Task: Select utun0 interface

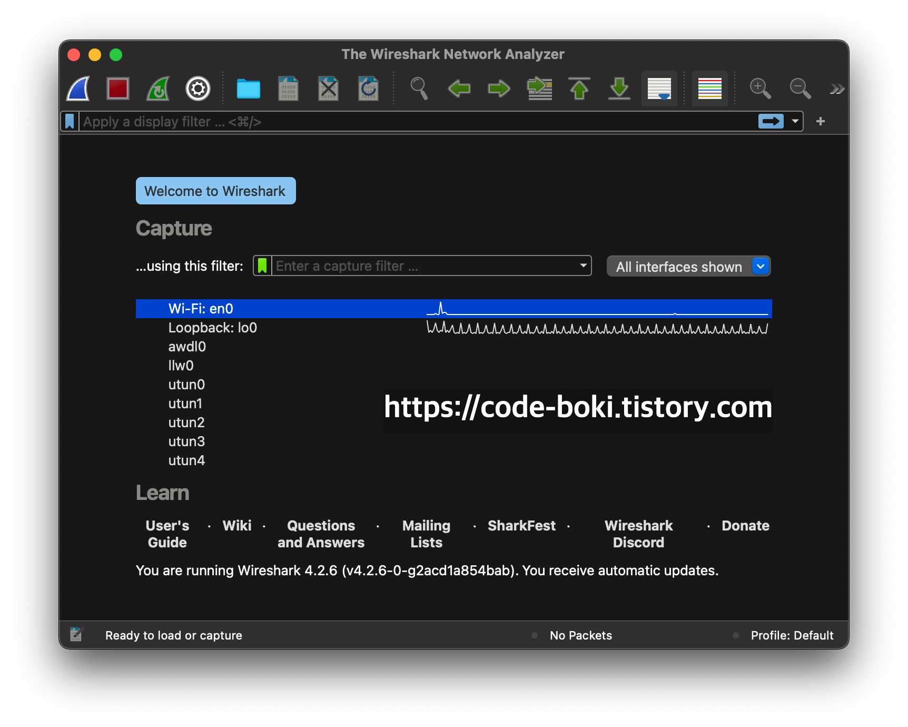Action: (454, 385)
